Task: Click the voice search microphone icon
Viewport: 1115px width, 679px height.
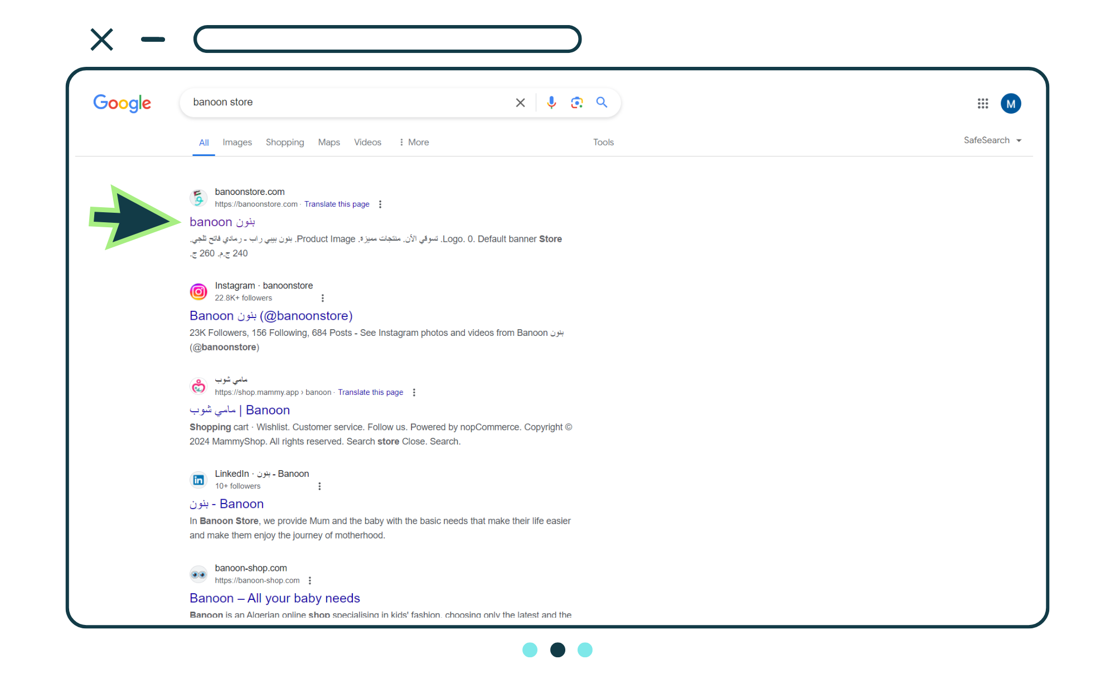Action: [x=551, y=102]
